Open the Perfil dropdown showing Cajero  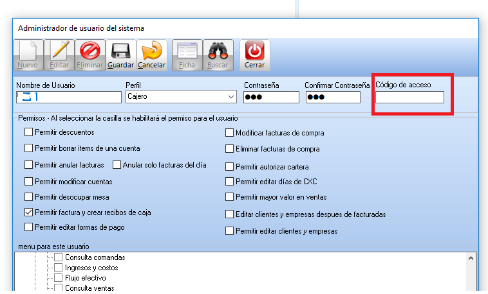point(181,96)
